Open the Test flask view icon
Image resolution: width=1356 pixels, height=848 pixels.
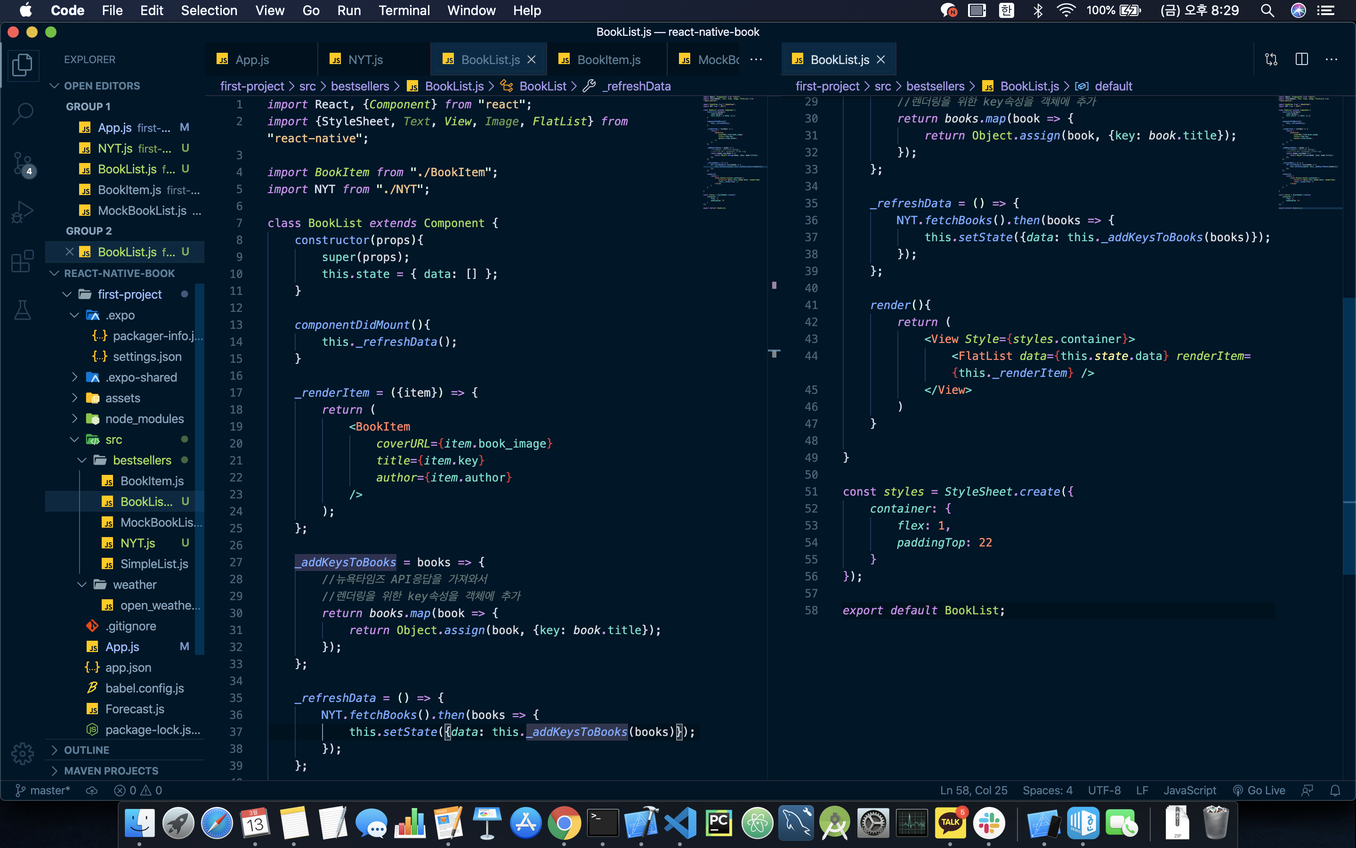(x=23, y=310)
